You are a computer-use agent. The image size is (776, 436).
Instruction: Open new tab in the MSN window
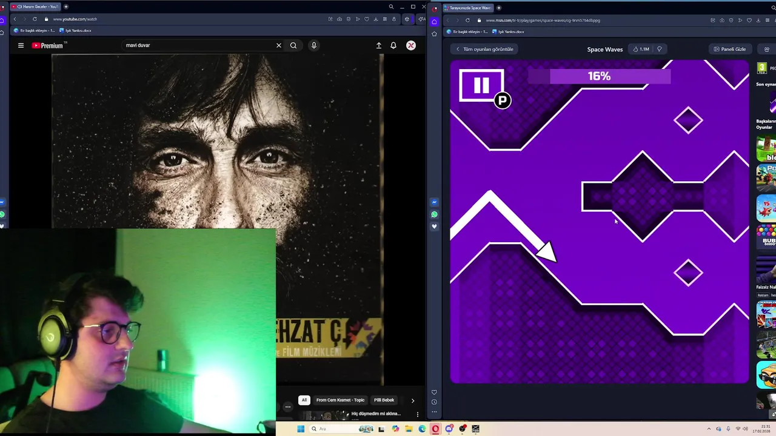tap(499, 8)
